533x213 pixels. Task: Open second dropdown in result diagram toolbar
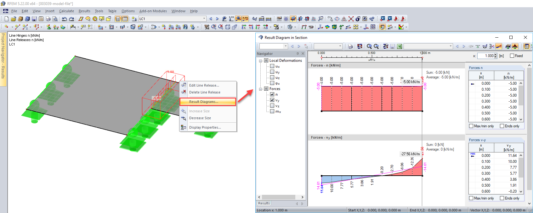point(340,46)
